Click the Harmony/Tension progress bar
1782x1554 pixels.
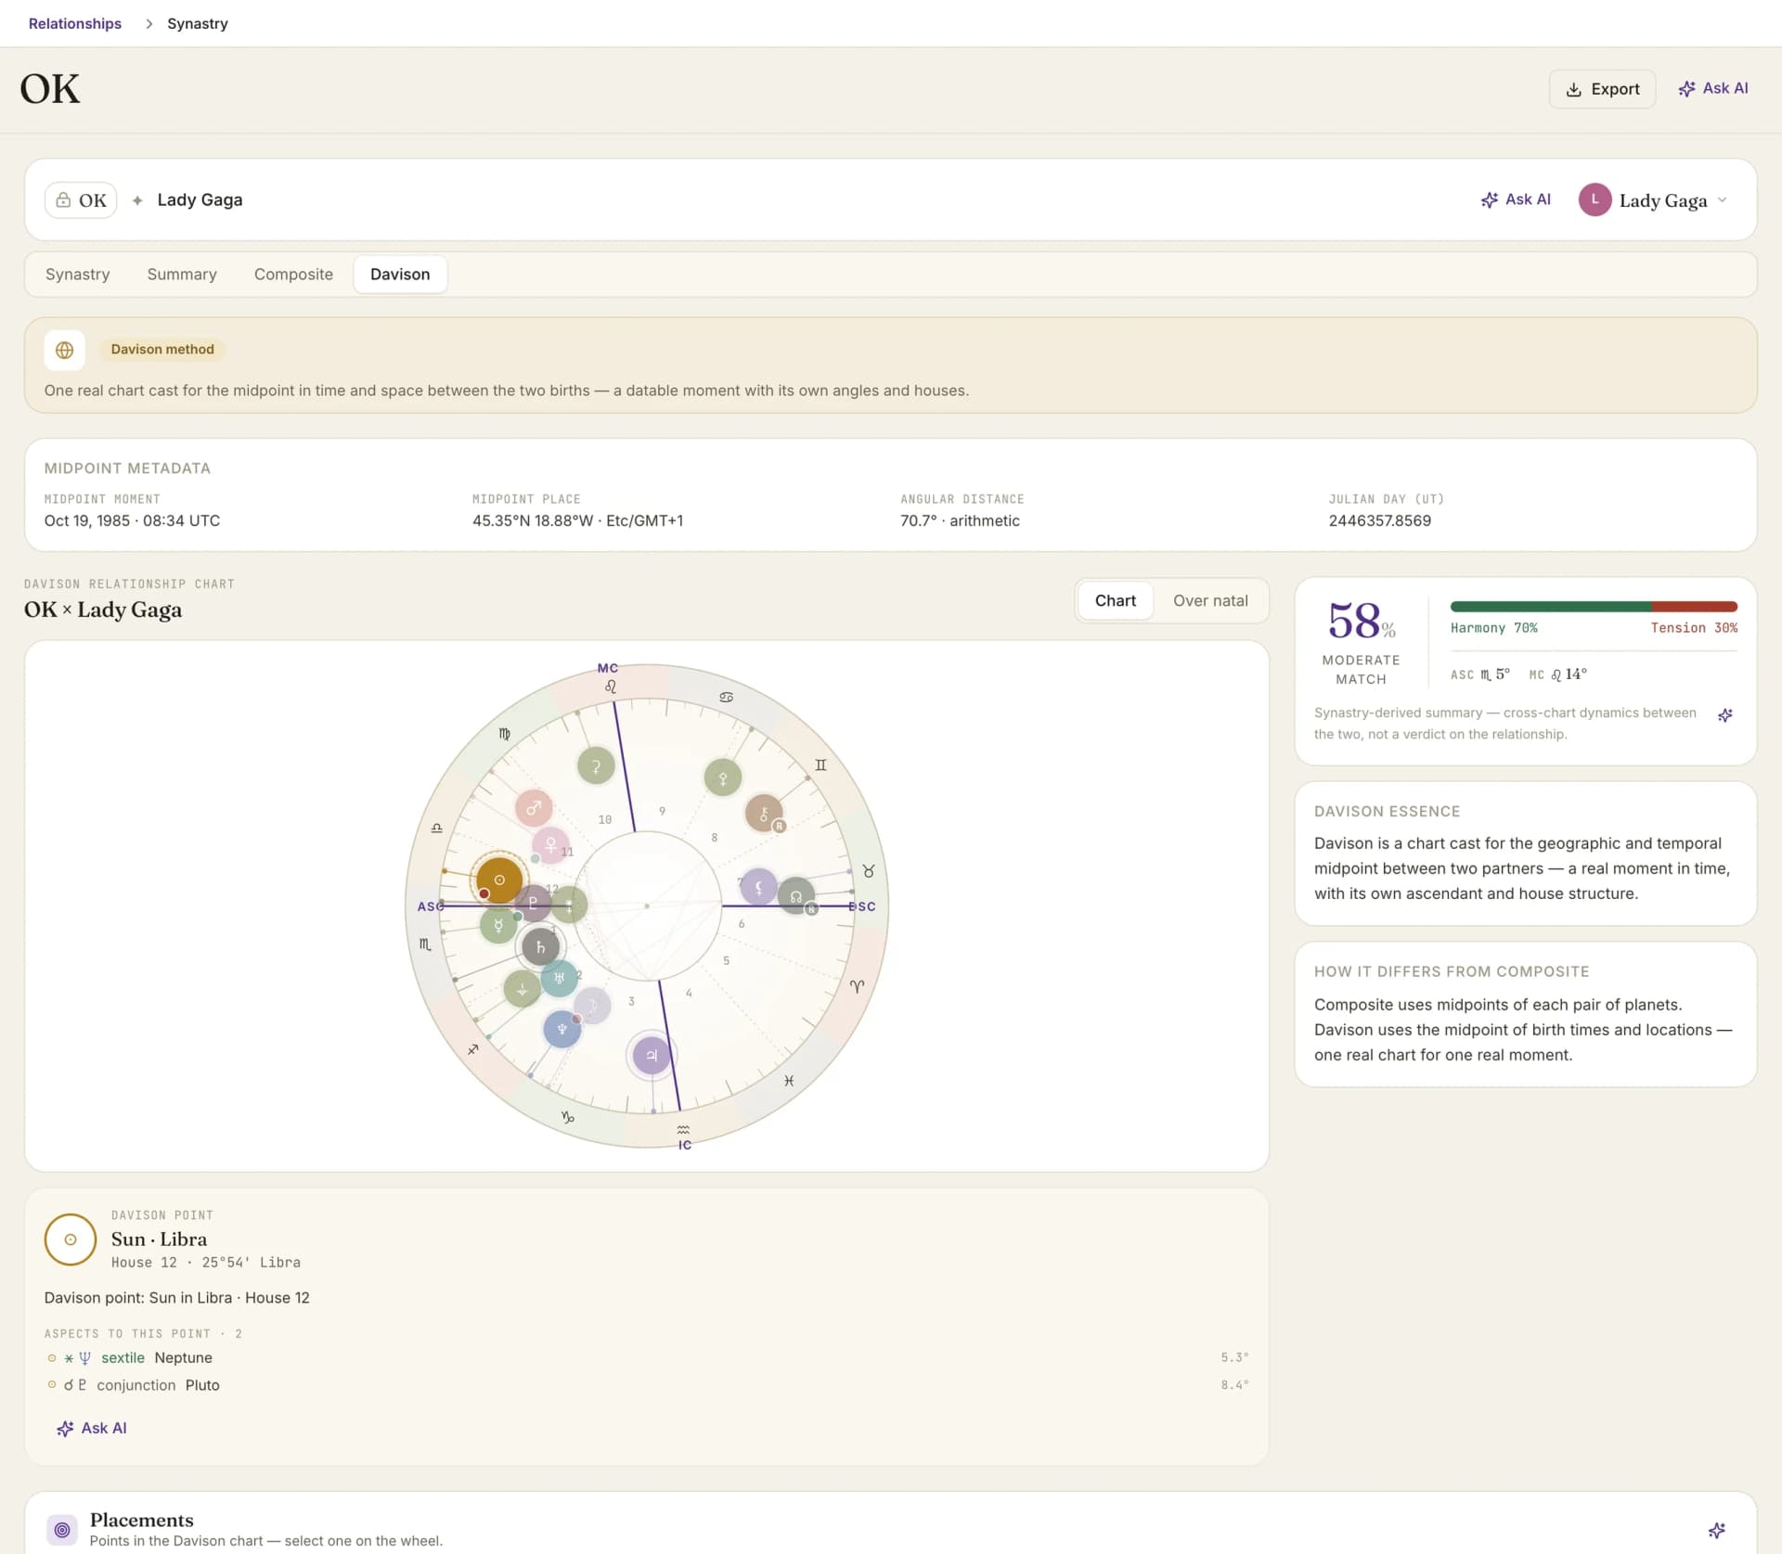(x=1594, y=607)
